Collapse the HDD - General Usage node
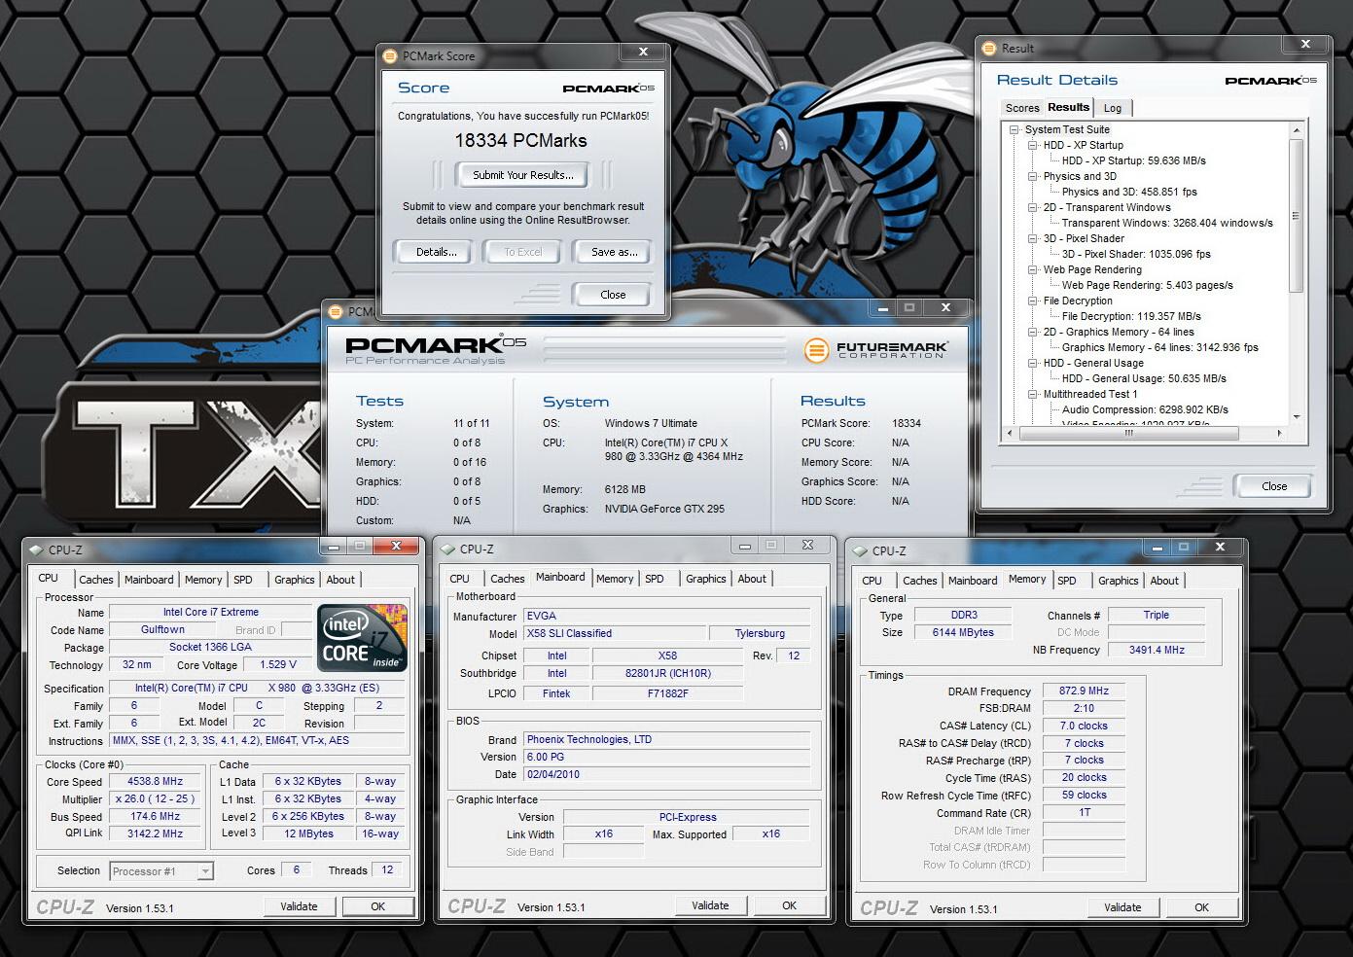The height and width of the screenshot is (957, 1353). [x=1033, y=363]
